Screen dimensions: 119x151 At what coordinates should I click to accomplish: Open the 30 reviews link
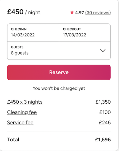(x=98, y=13)
